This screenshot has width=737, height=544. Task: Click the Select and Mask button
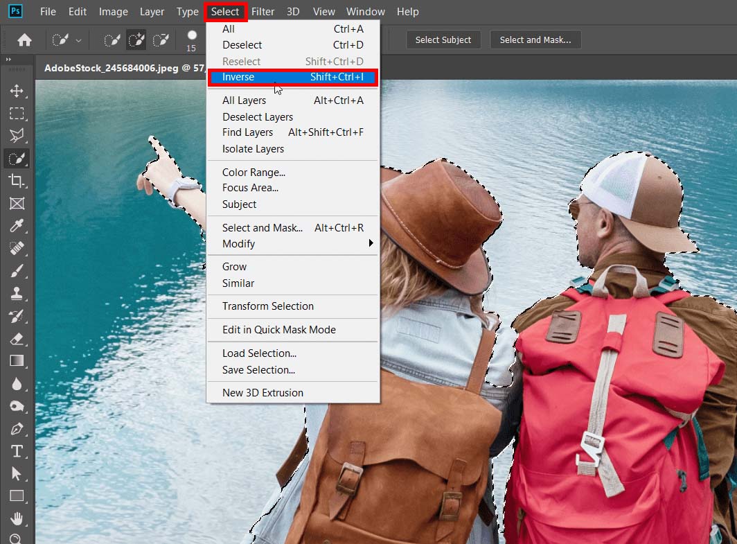tap(535, 40)
